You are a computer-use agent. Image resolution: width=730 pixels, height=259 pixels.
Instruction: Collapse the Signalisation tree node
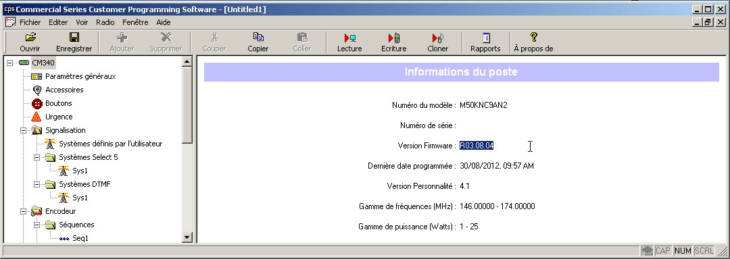pos(24,130)
